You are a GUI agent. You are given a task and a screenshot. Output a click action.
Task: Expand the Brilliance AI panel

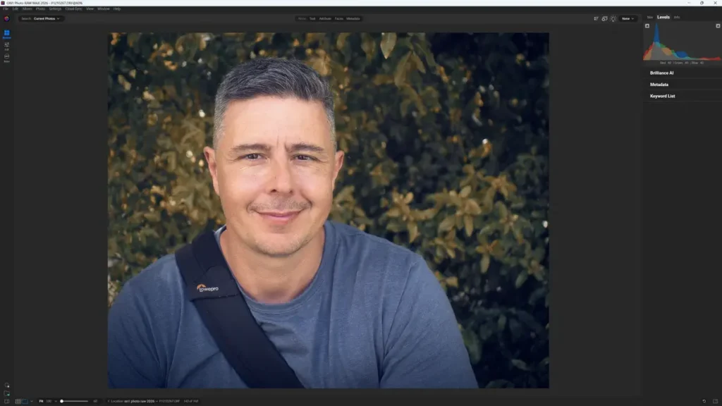point(661,73)
